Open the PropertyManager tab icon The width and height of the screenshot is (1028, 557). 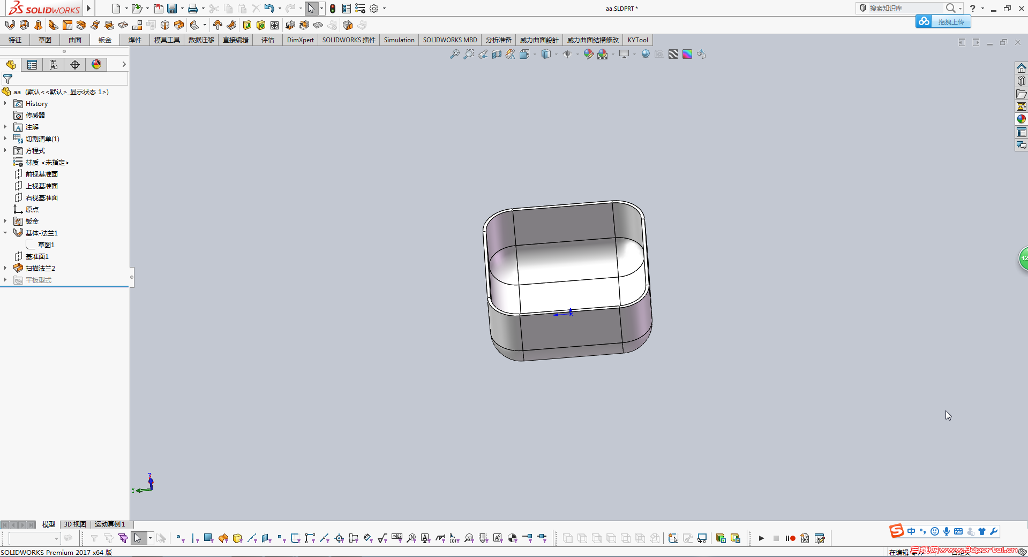click(x=32, y=65)
